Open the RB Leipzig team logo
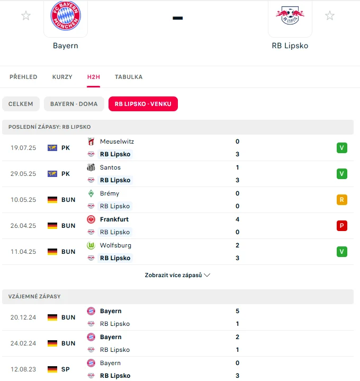This screenshot has width=360, height=381. (x=290, y=16)
